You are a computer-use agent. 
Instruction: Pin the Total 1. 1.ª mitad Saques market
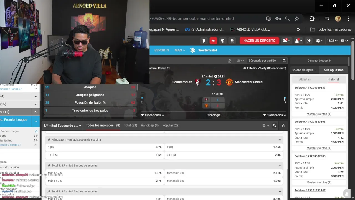[49, 166]
